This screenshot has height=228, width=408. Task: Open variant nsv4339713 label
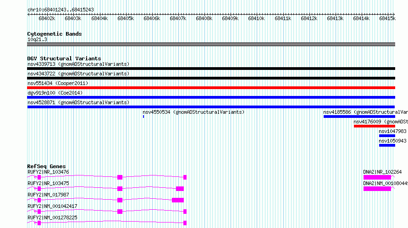coord(78,64)
